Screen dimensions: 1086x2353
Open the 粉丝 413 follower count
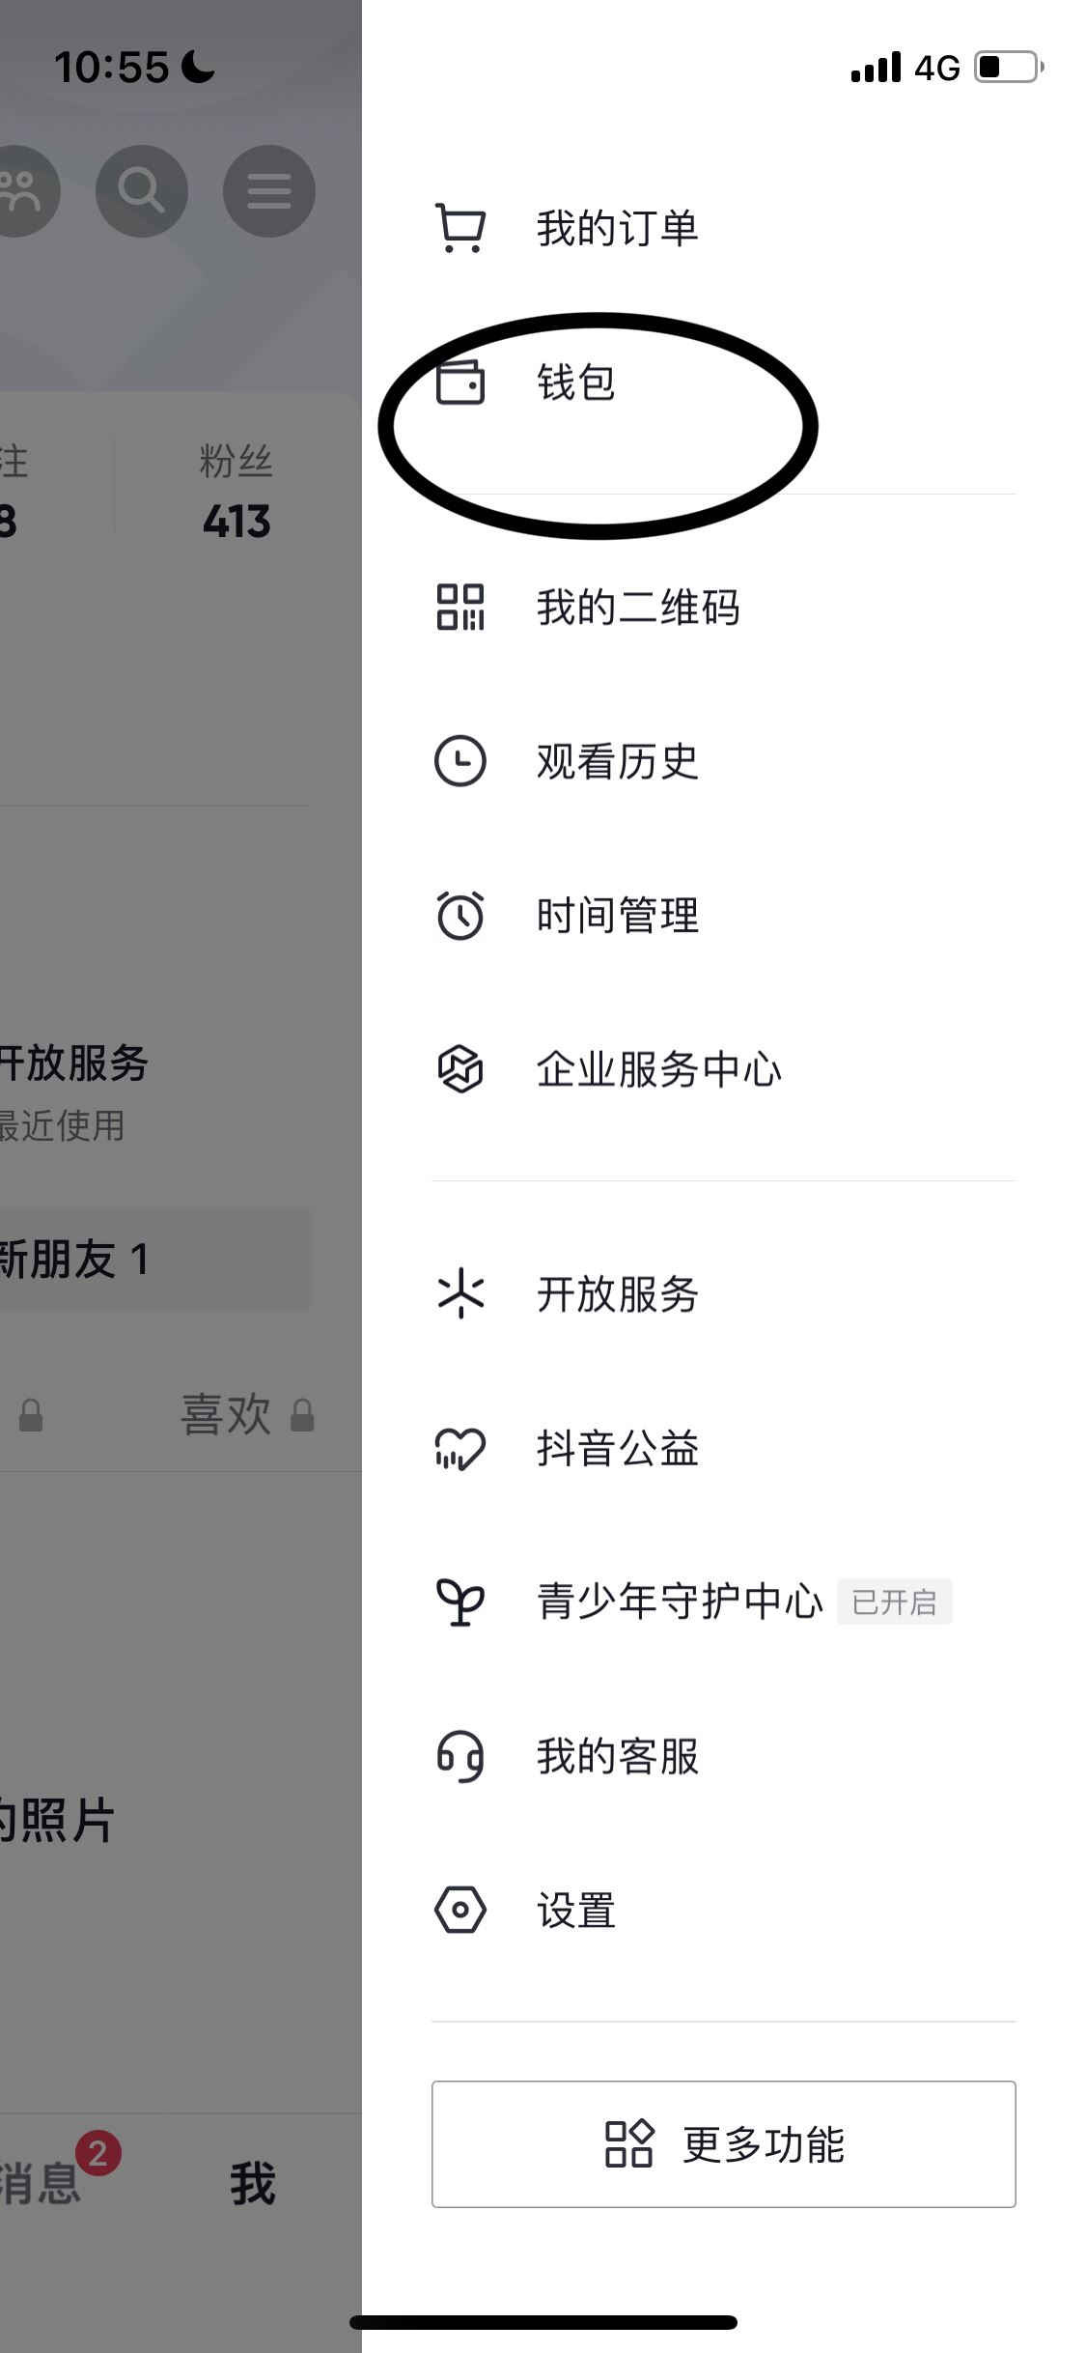click(x=235, y=493)
